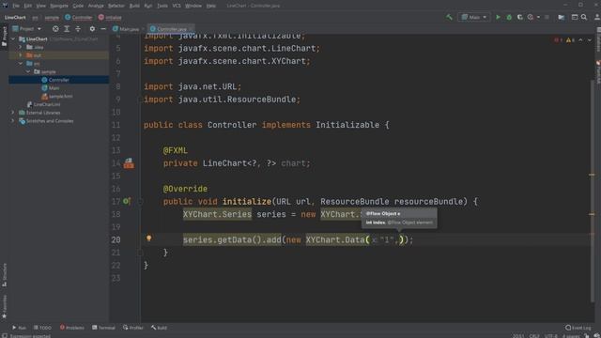Open the Problems tool window

tap(71, 328)
